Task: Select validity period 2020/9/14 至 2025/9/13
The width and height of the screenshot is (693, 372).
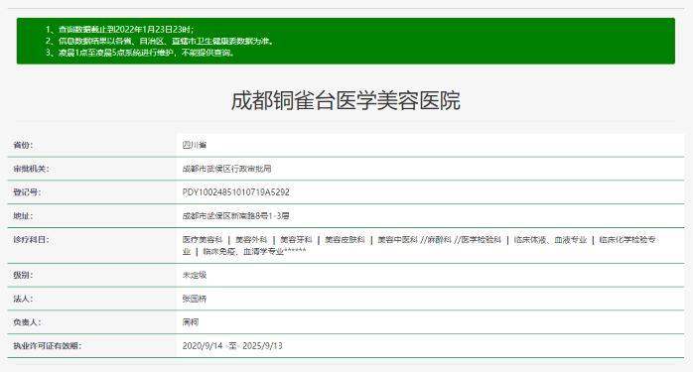Action: pyautogui.click(x=232, y=345)
